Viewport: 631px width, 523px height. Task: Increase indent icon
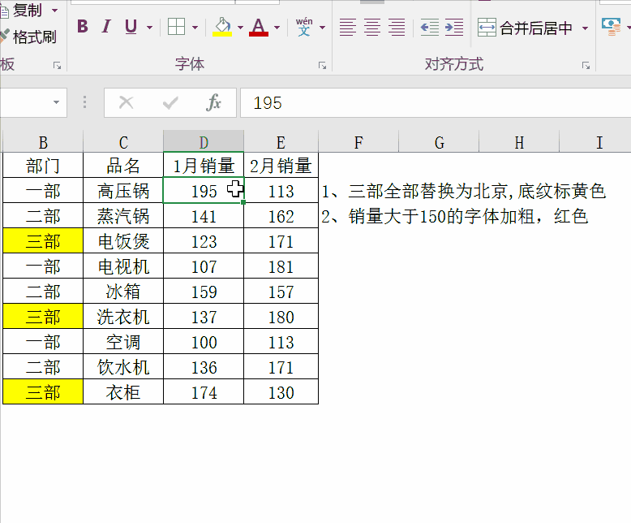pyautogui.click(x=454, y=27)
